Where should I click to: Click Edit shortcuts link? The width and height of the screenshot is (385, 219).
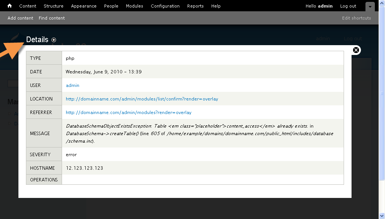click(x=356, y=18)
